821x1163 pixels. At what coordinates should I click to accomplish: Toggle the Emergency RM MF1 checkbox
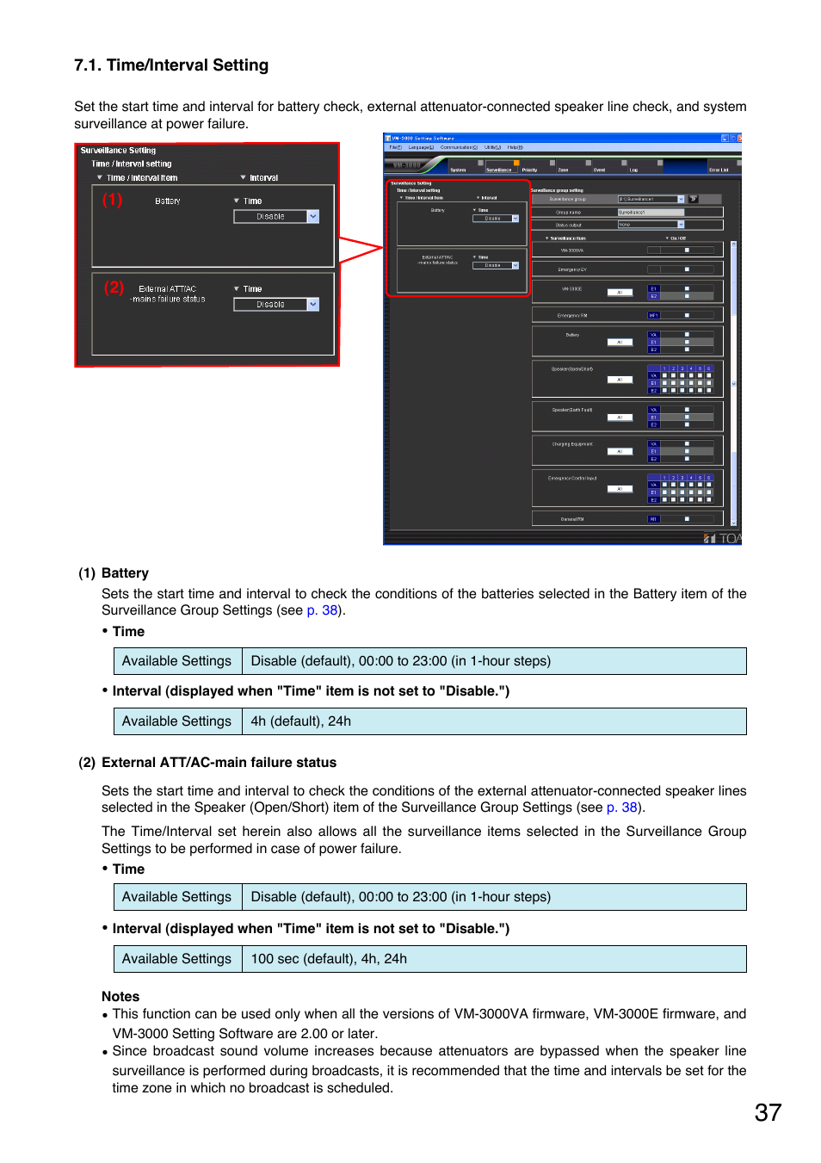point(687,315)
